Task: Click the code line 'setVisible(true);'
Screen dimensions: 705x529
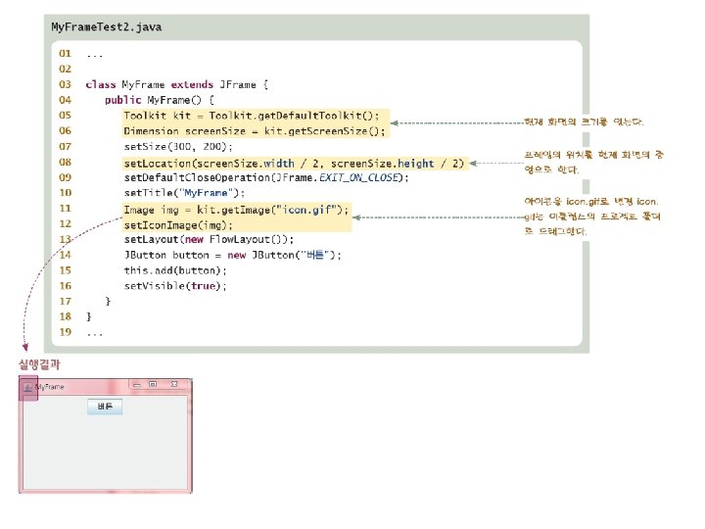Action: [175, 286]
